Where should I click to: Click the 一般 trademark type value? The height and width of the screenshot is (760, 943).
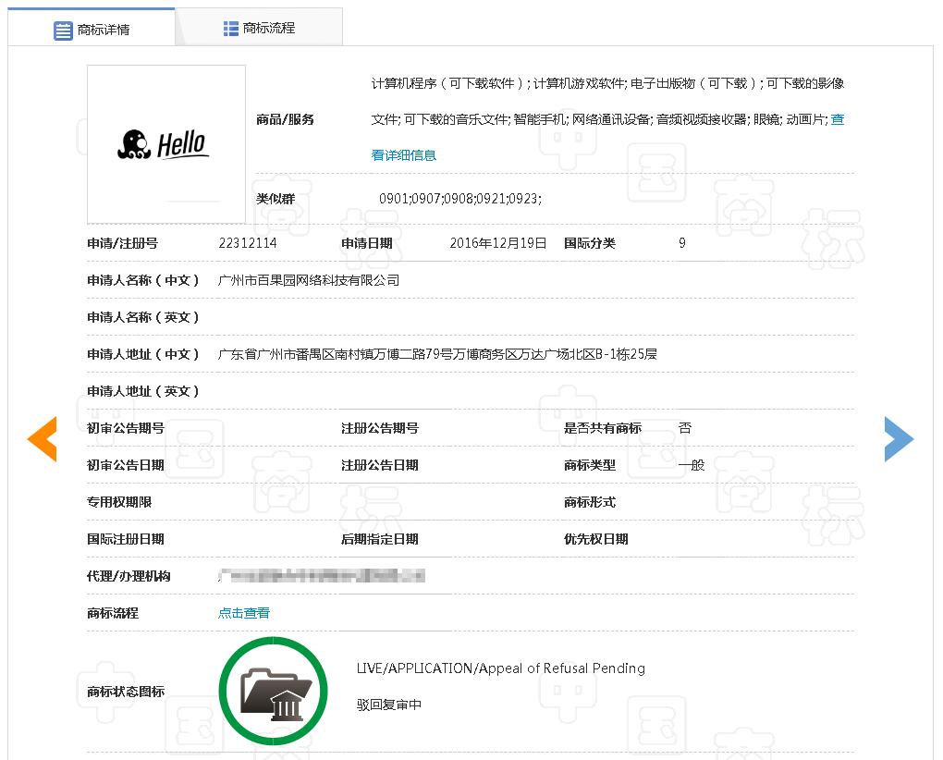point(691,465)
